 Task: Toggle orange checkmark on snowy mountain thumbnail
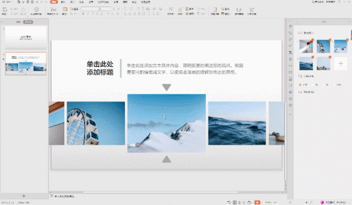pos(347,40)
